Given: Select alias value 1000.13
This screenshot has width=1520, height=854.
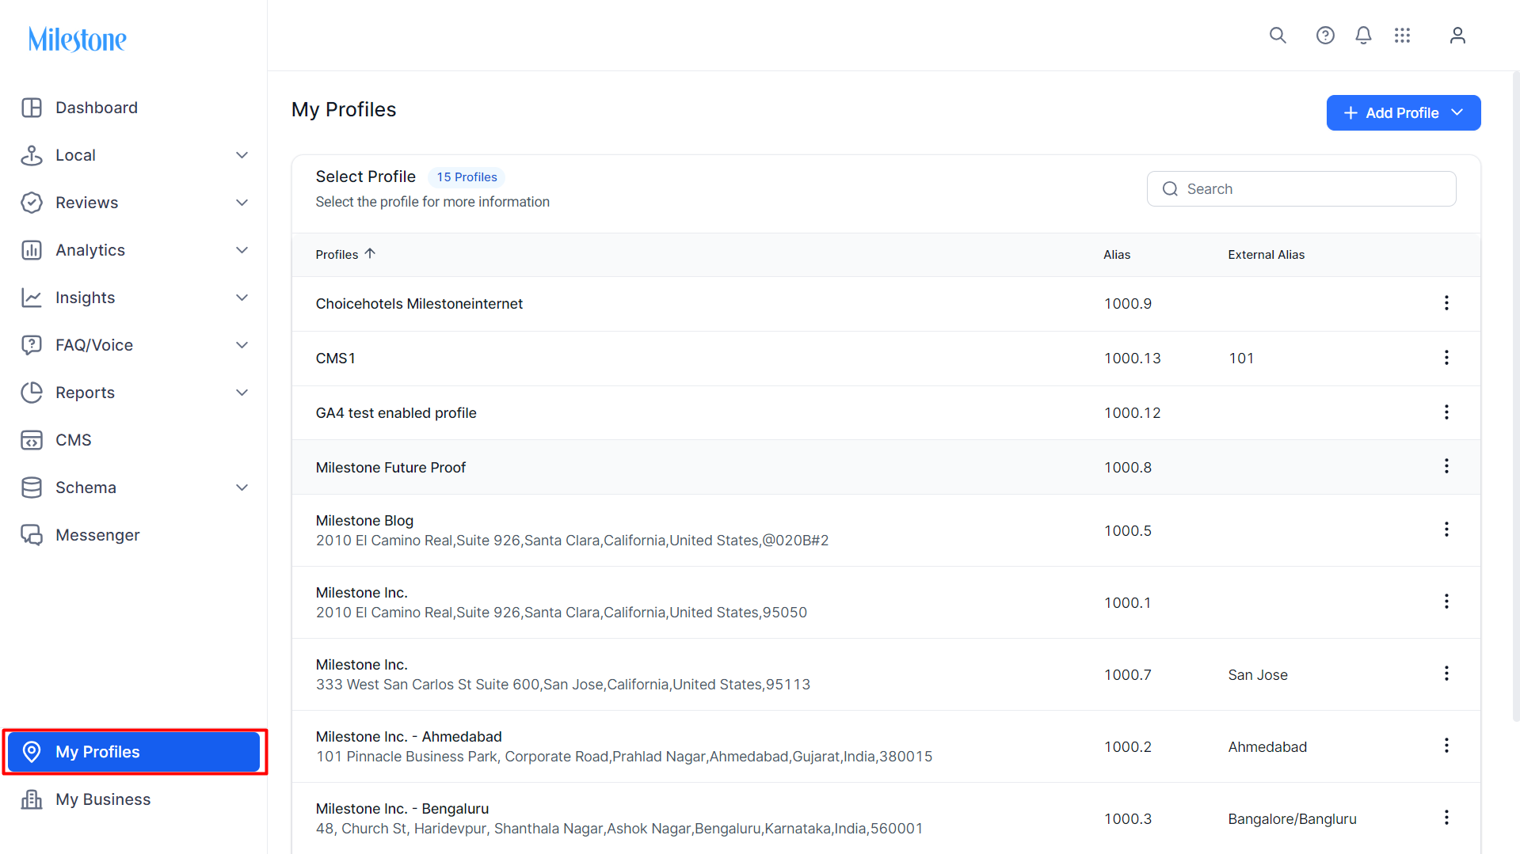Looking at the screenshot, I should (x=1133, y=359).
